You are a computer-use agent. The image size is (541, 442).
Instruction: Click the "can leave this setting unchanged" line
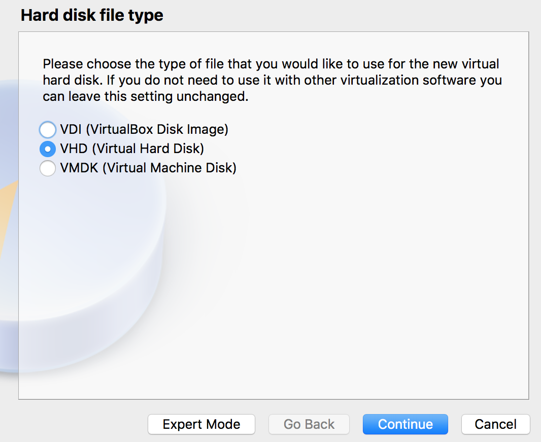tap(146, 96)
